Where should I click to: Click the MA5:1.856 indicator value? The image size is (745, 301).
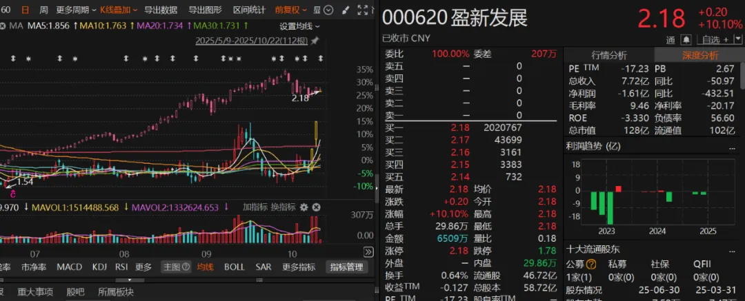48,25
